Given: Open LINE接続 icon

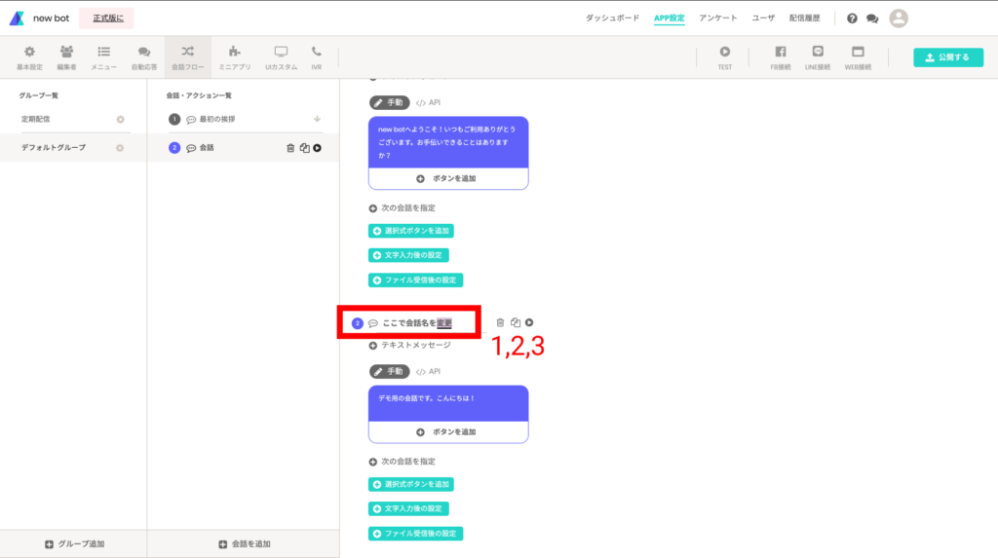Looking at the screenshot, I should coord(818,53).
